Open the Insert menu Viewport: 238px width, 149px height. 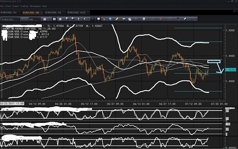coord(16,6)
